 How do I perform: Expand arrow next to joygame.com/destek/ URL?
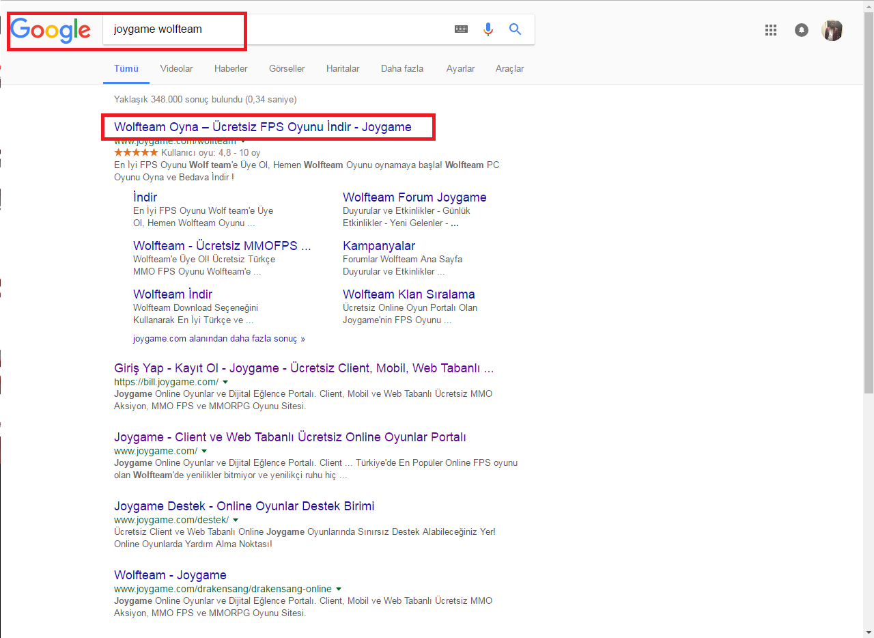(236, 521)
